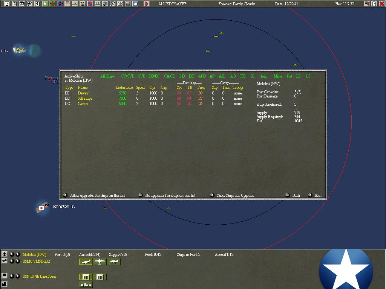Click the USMC VMSB-232 unit name
This screenshot has width=386, height=289.
click(x=36, y=261)
